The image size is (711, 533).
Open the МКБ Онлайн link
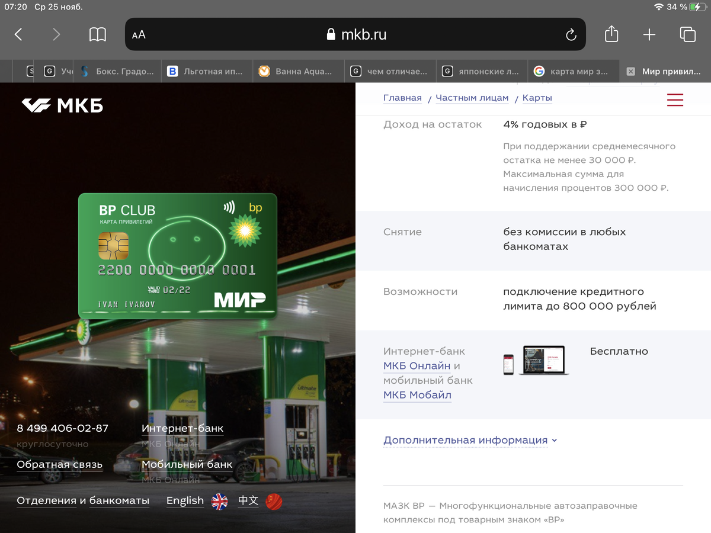417,366
